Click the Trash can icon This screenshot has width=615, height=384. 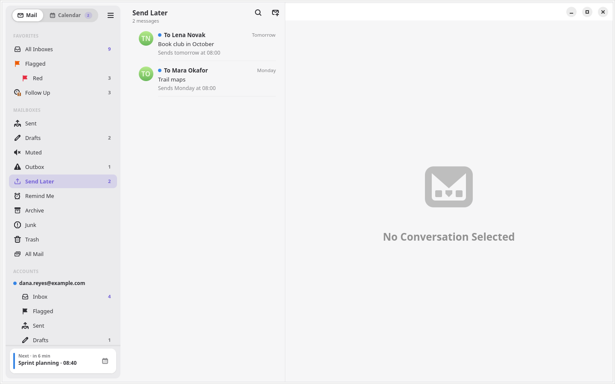pos(18,239)
